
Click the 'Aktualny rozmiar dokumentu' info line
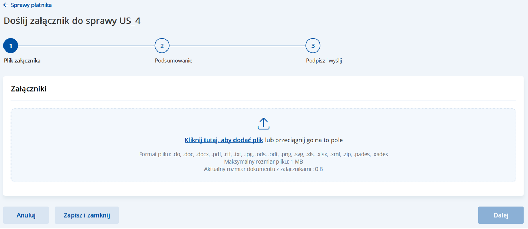(x=263, y=169)
